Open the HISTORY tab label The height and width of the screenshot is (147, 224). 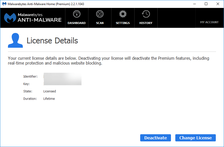(146, 23)
